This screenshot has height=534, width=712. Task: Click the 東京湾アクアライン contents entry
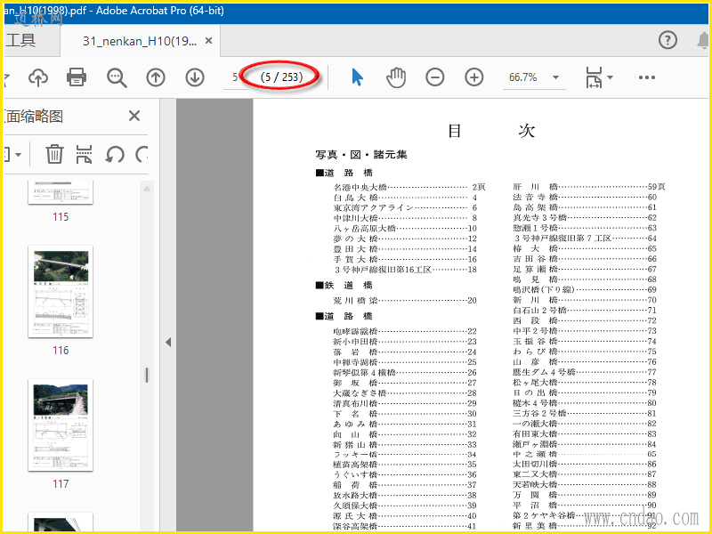405,208
